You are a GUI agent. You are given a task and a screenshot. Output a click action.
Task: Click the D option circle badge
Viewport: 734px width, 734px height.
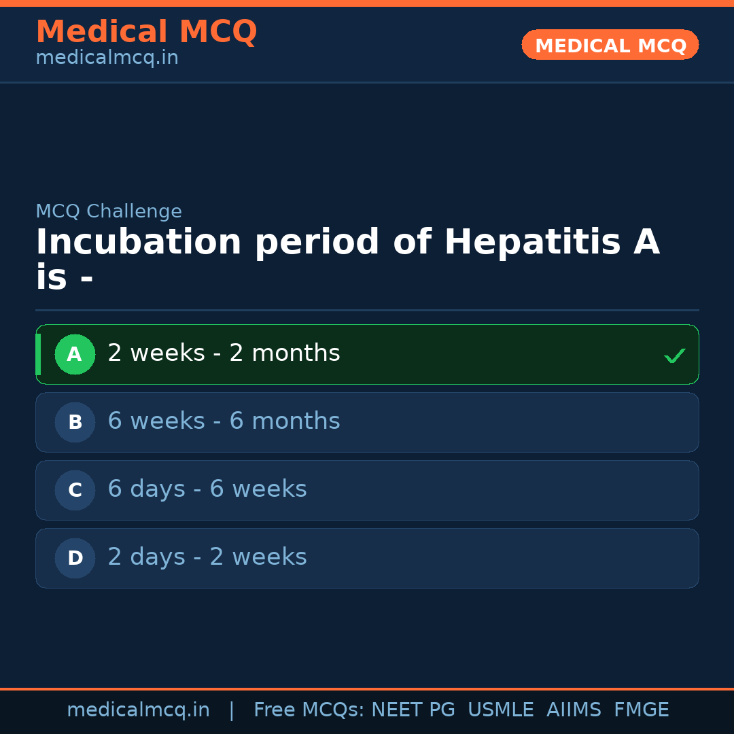click(x=75, y=558)
